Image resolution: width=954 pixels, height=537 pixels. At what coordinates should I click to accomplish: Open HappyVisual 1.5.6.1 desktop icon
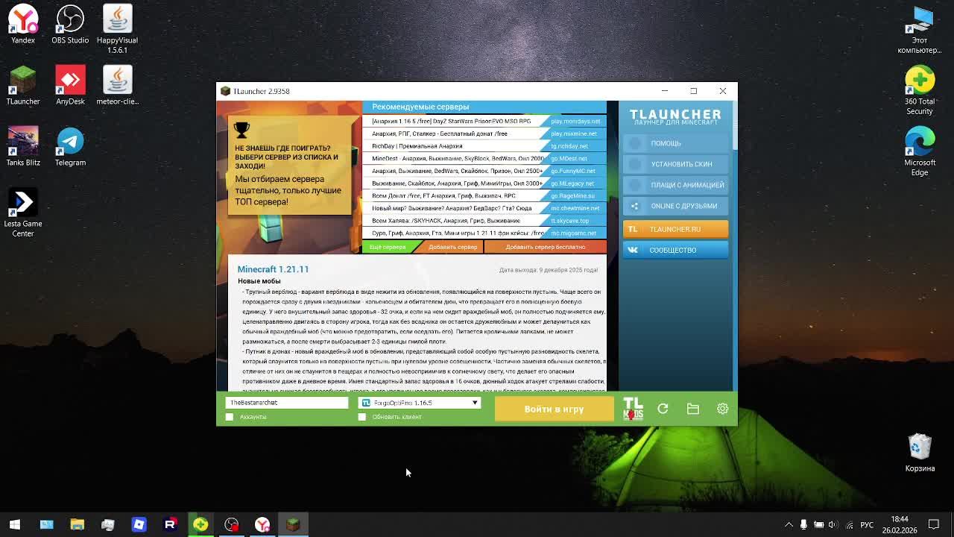(x=117, y=29)
